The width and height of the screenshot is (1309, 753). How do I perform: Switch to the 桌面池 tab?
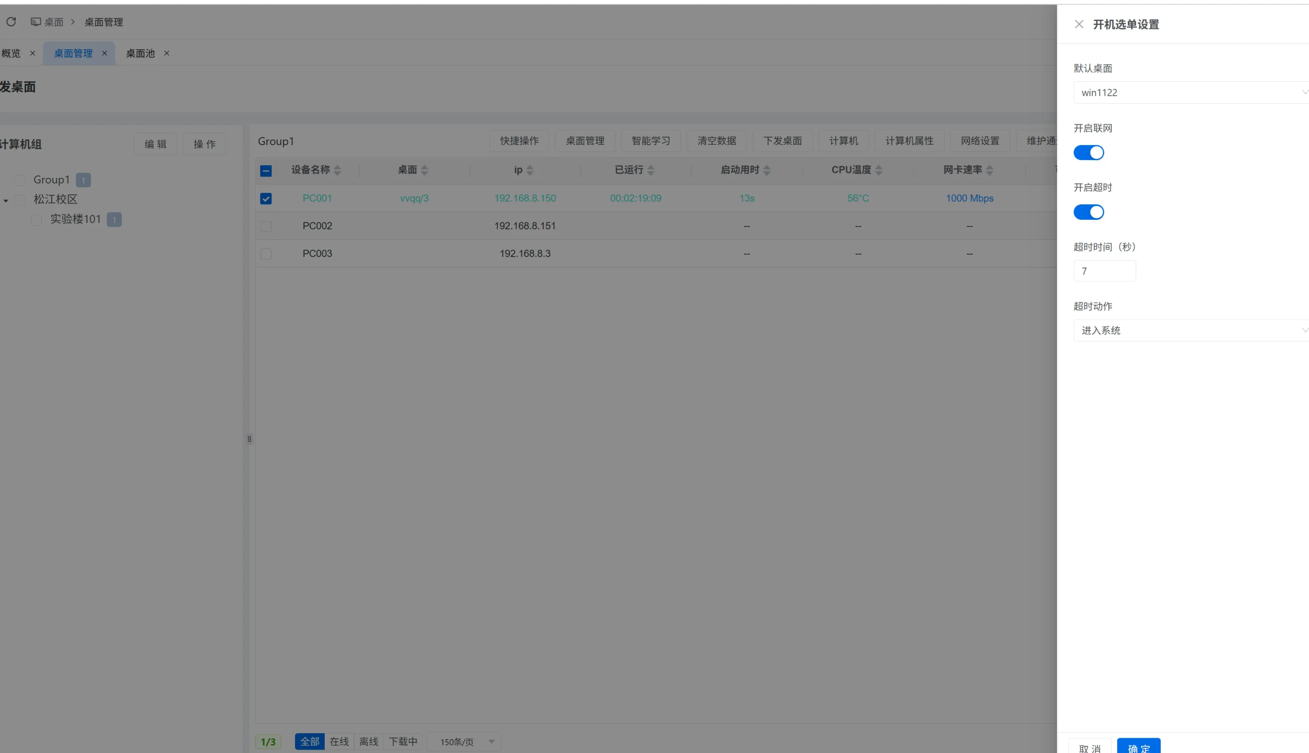[x=140, y=53]
